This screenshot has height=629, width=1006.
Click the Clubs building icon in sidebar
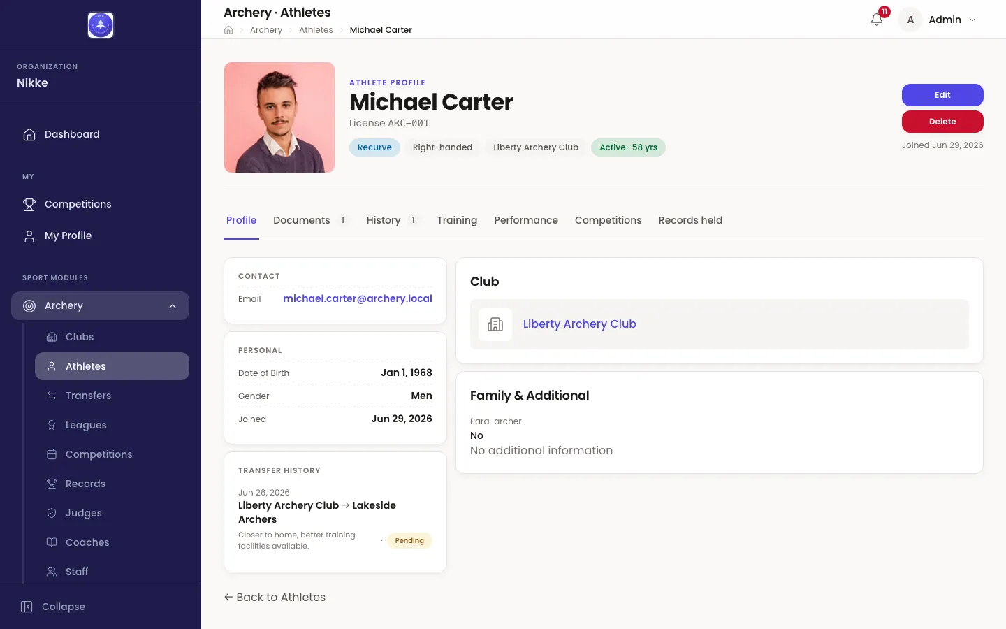click(52, 337)
